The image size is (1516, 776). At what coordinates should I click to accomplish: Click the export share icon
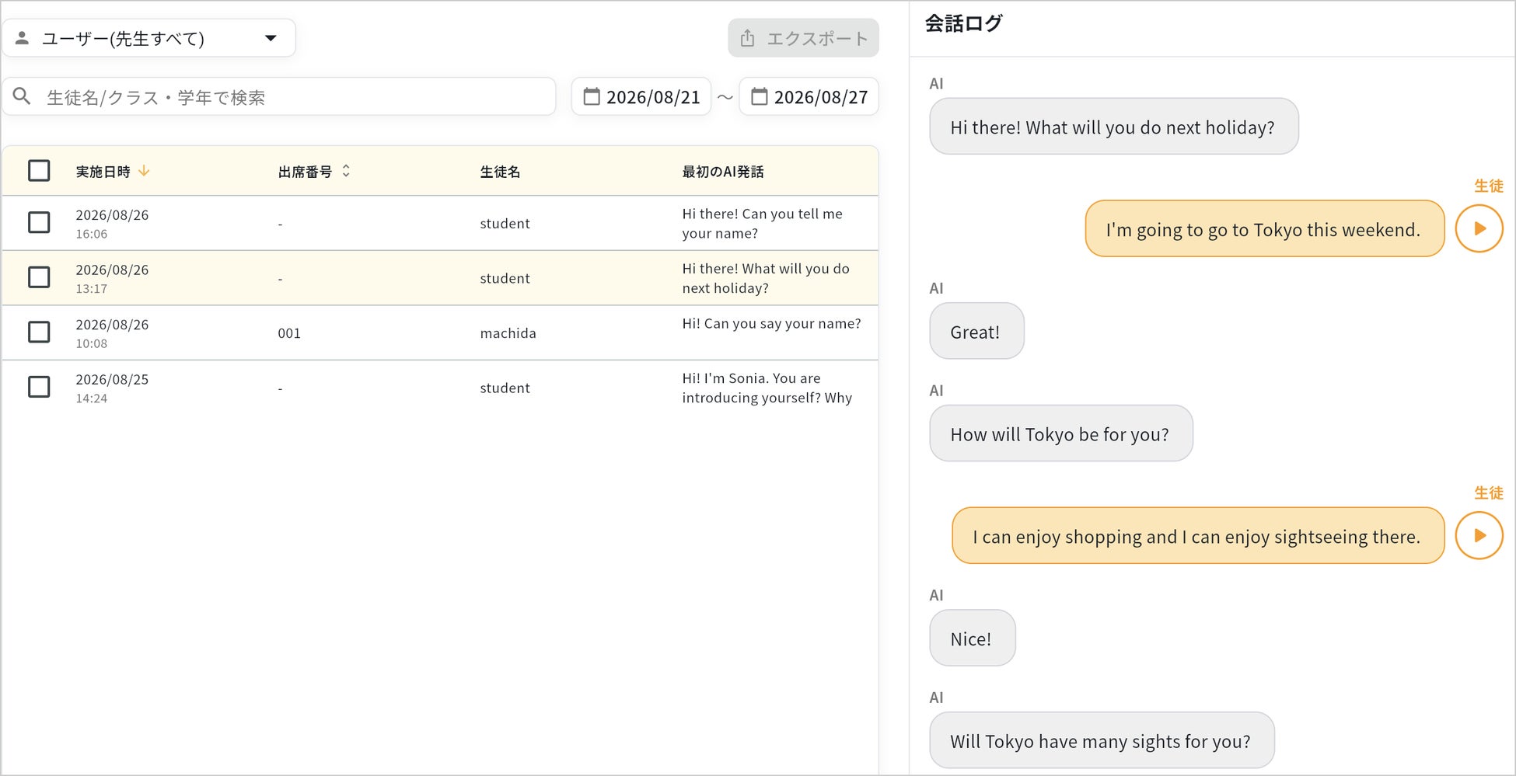(747, 38)
